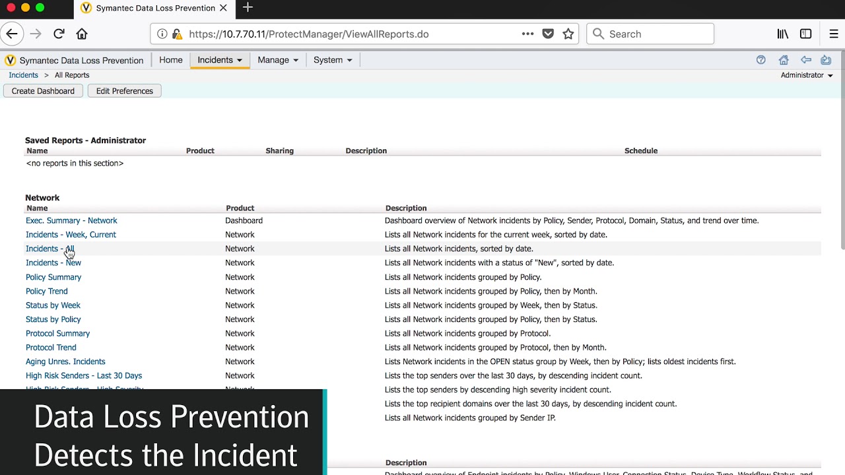
Task: Open Exec. Summary - Network report
Action: coord(71,220)
